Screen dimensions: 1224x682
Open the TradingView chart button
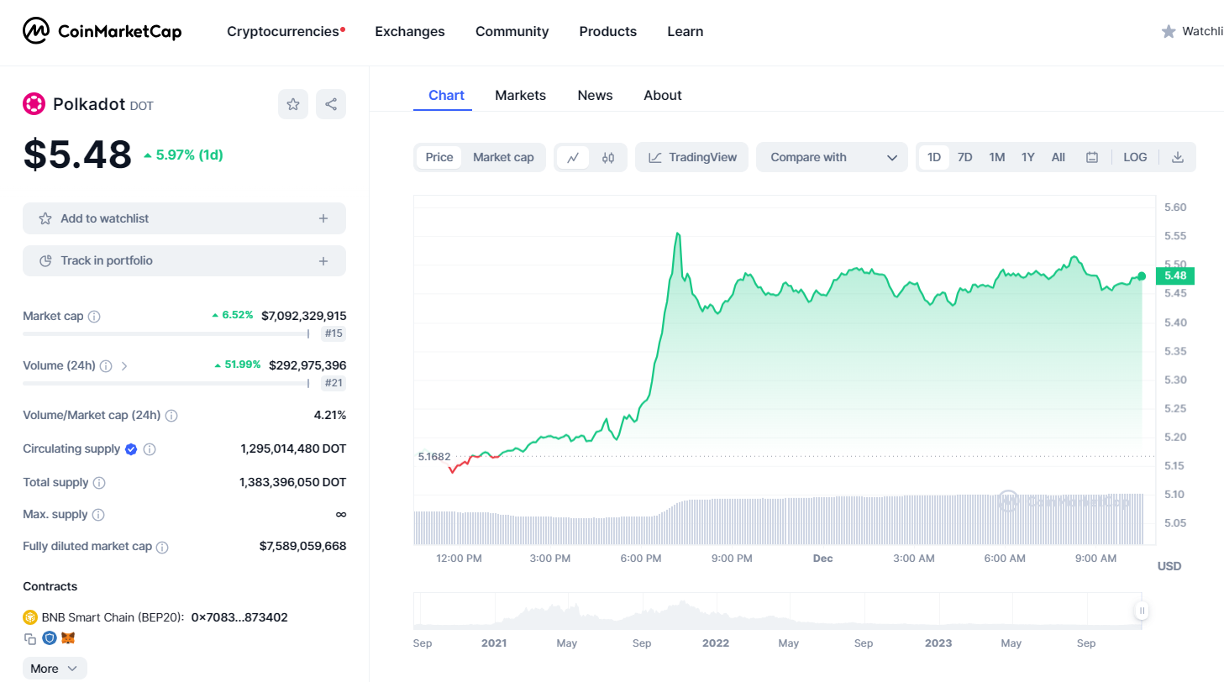coord(692,157)
